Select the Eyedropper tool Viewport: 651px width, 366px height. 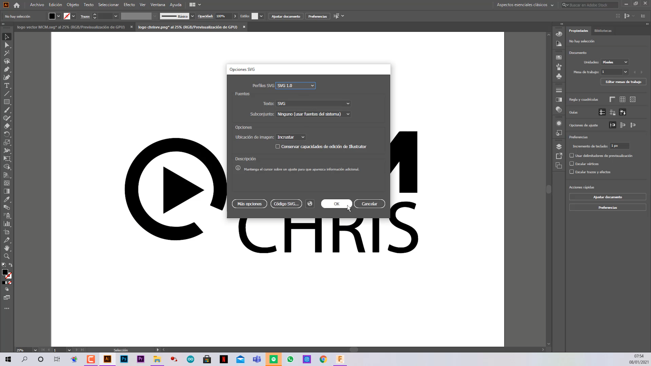click(x=6, y=200)
